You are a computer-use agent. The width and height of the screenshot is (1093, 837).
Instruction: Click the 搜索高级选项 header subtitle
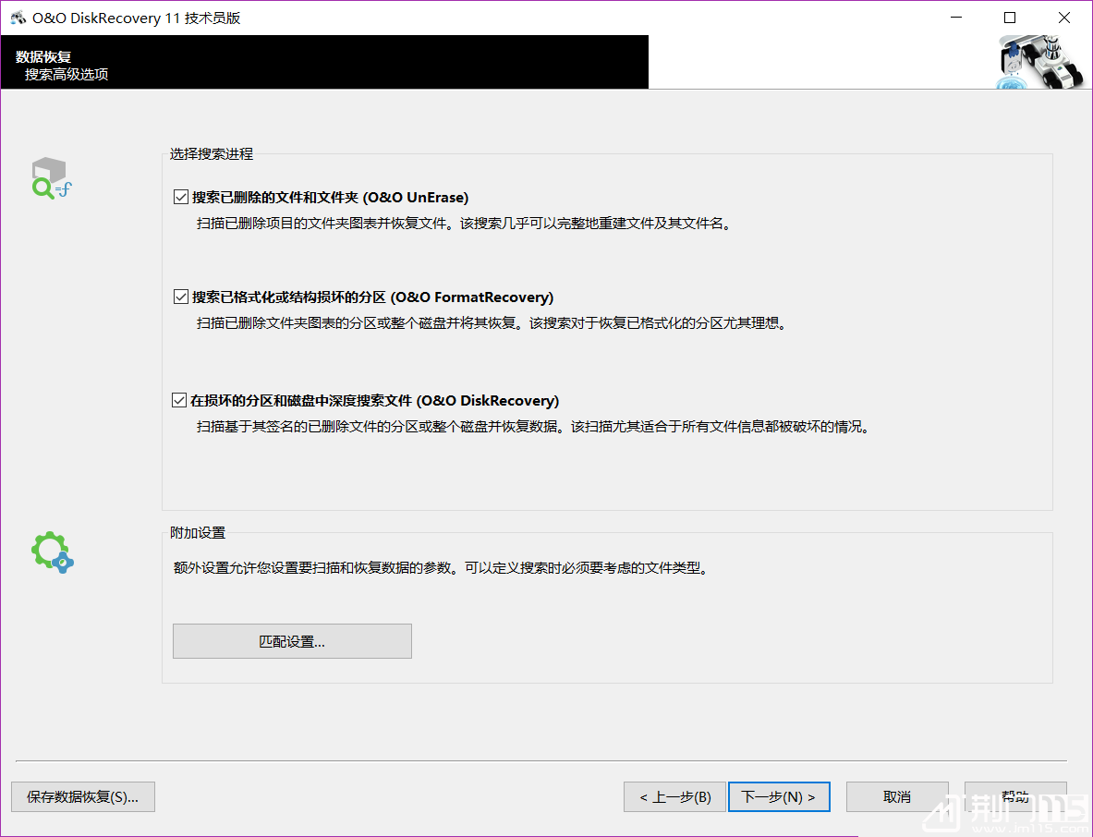[67, 75]
